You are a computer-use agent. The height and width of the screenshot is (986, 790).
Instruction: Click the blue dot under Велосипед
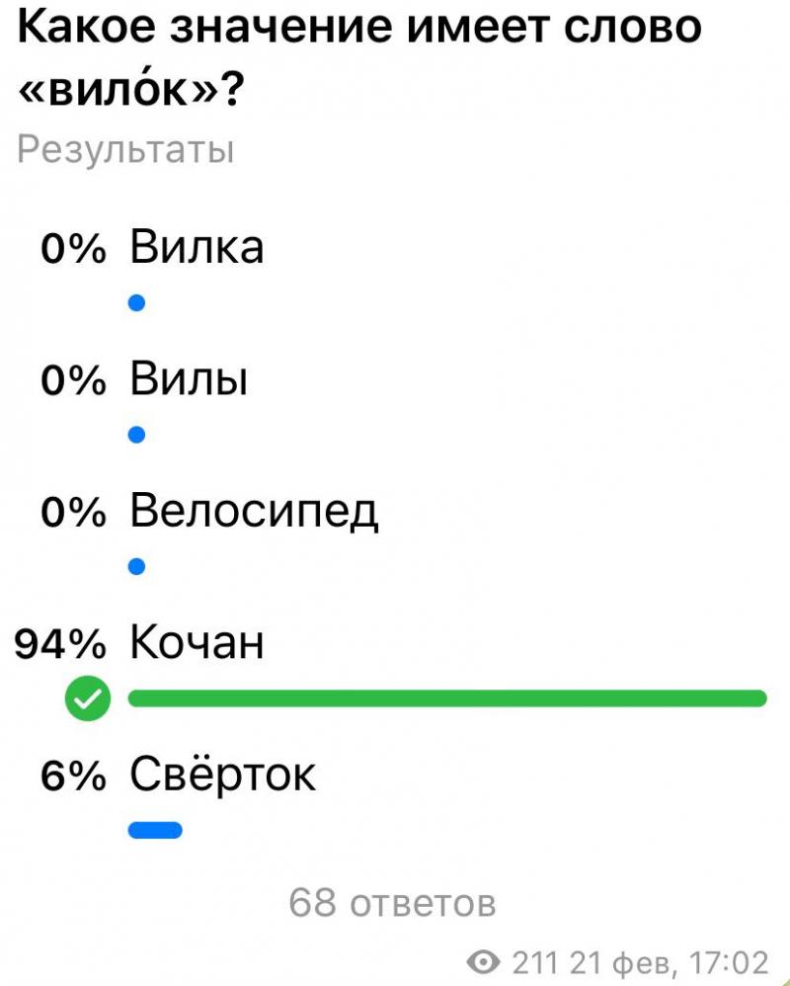[136, 566]
